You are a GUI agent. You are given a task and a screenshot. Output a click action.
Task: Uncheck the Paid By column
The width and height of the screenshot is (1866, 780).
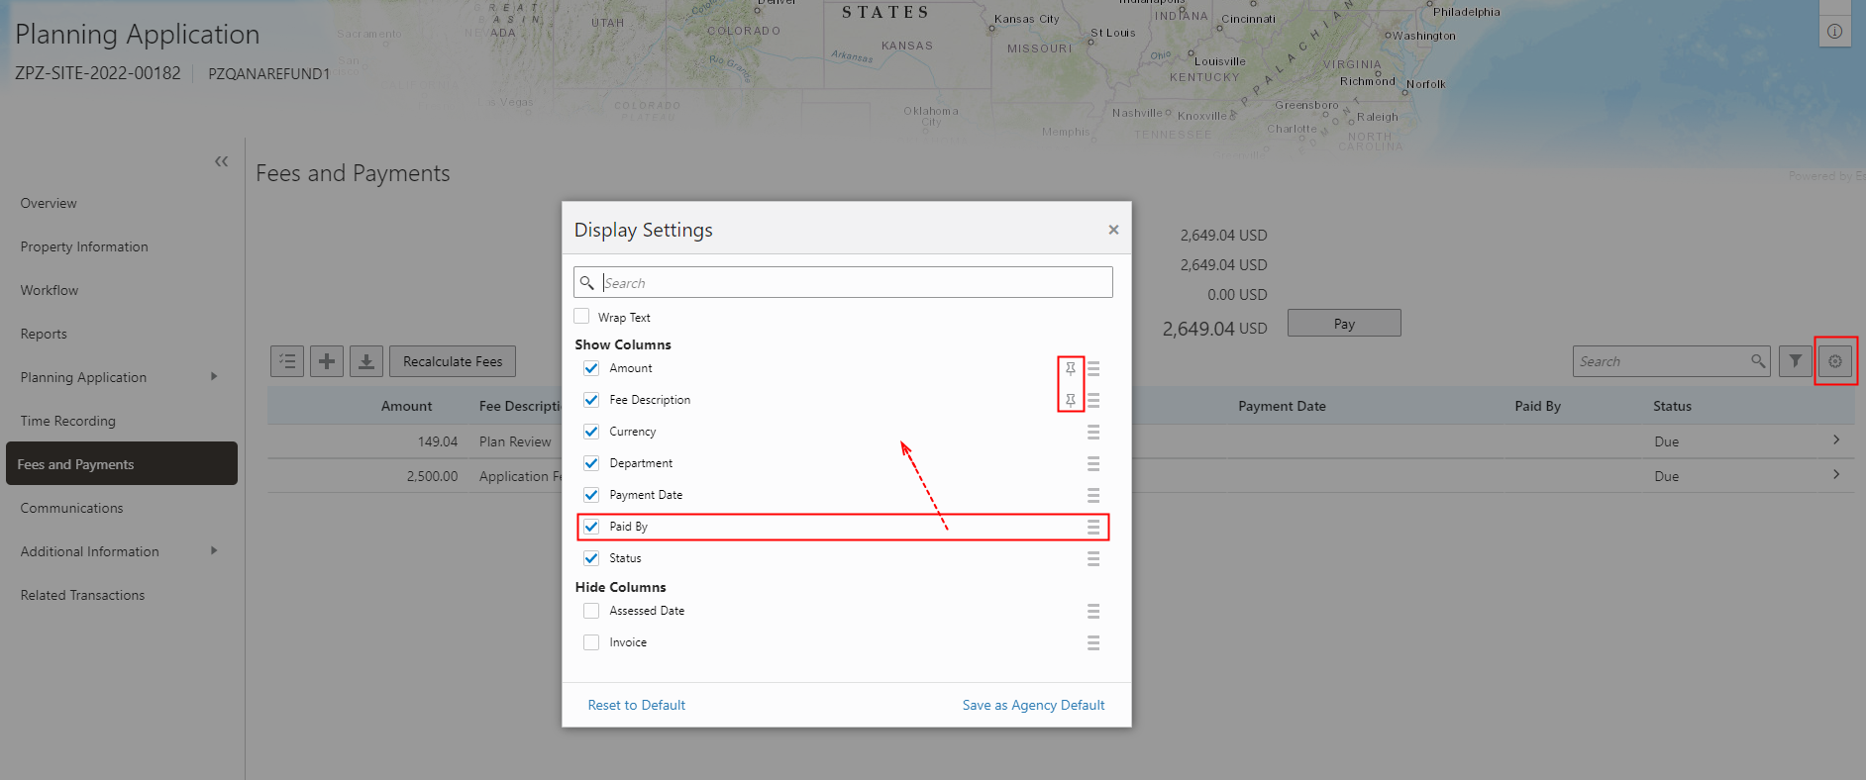[591, 527]
